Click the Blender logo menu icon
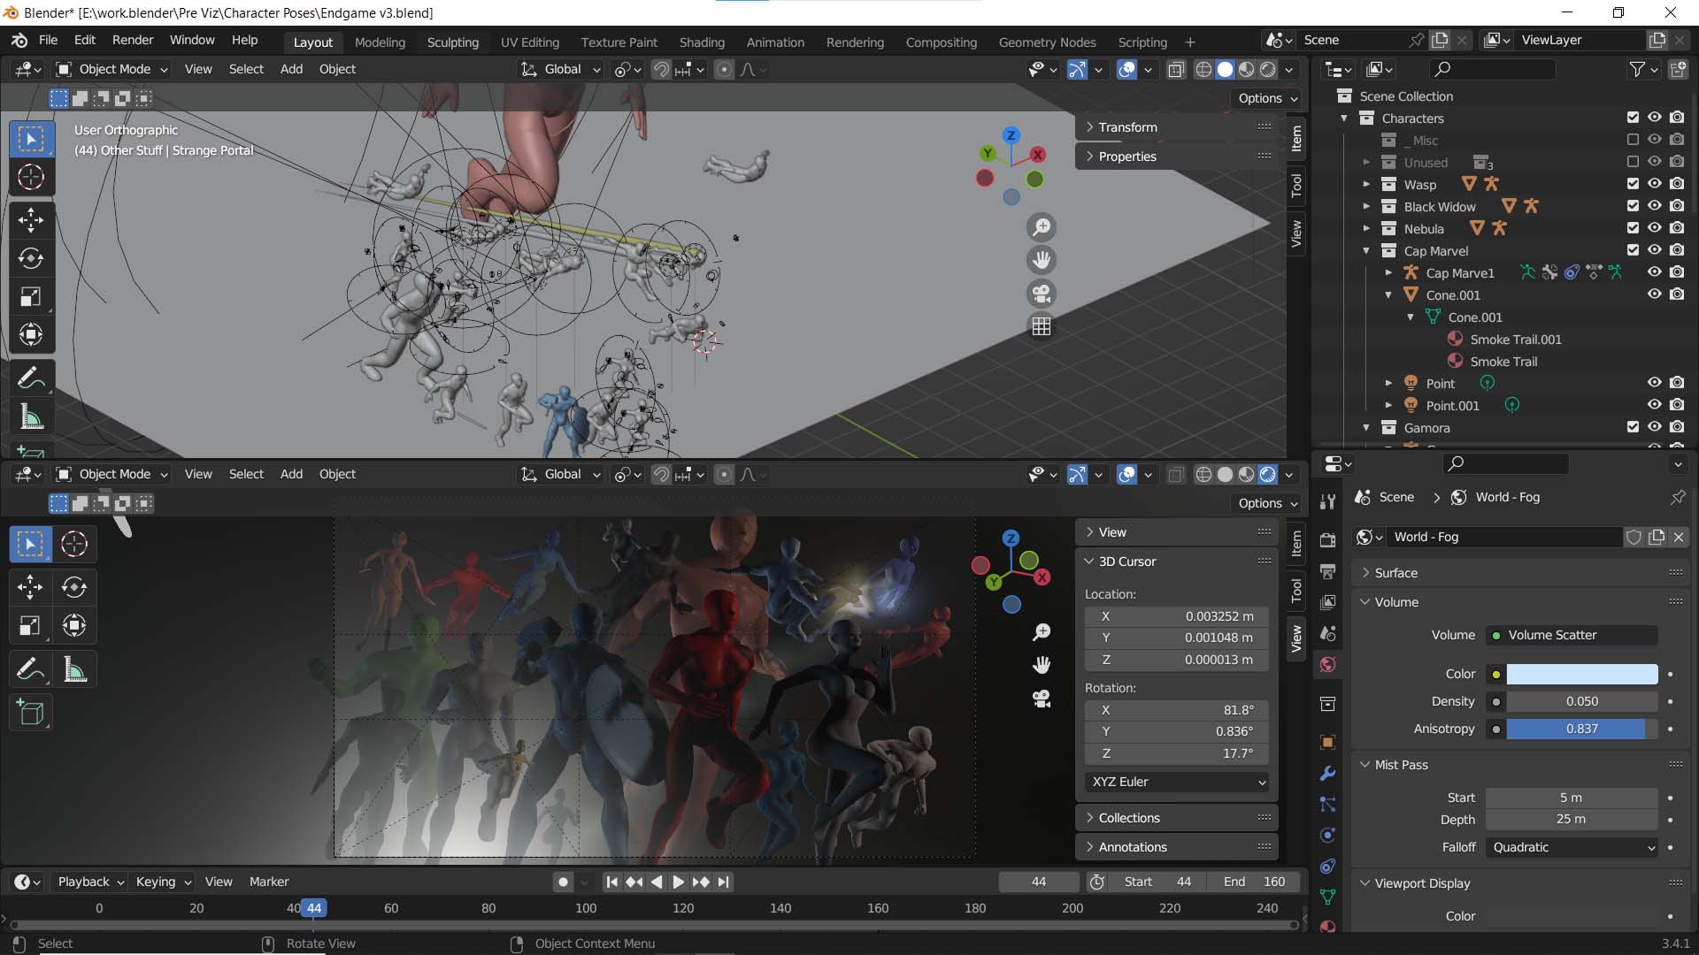Screen dimensions: 1699x955 point(19,41)
